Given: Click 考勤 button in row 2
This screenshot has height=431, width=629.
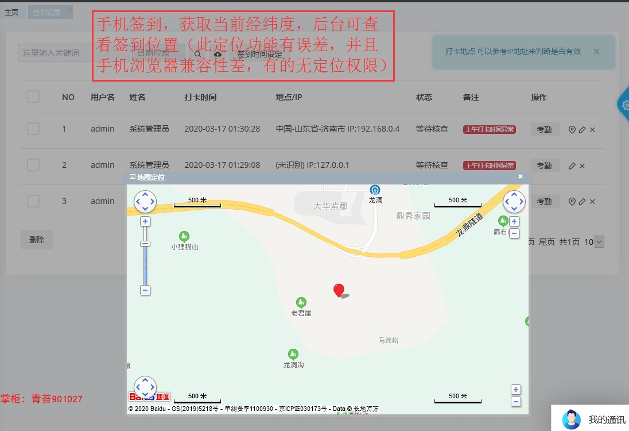Looking at the screenshot, I should pos(545,166).
